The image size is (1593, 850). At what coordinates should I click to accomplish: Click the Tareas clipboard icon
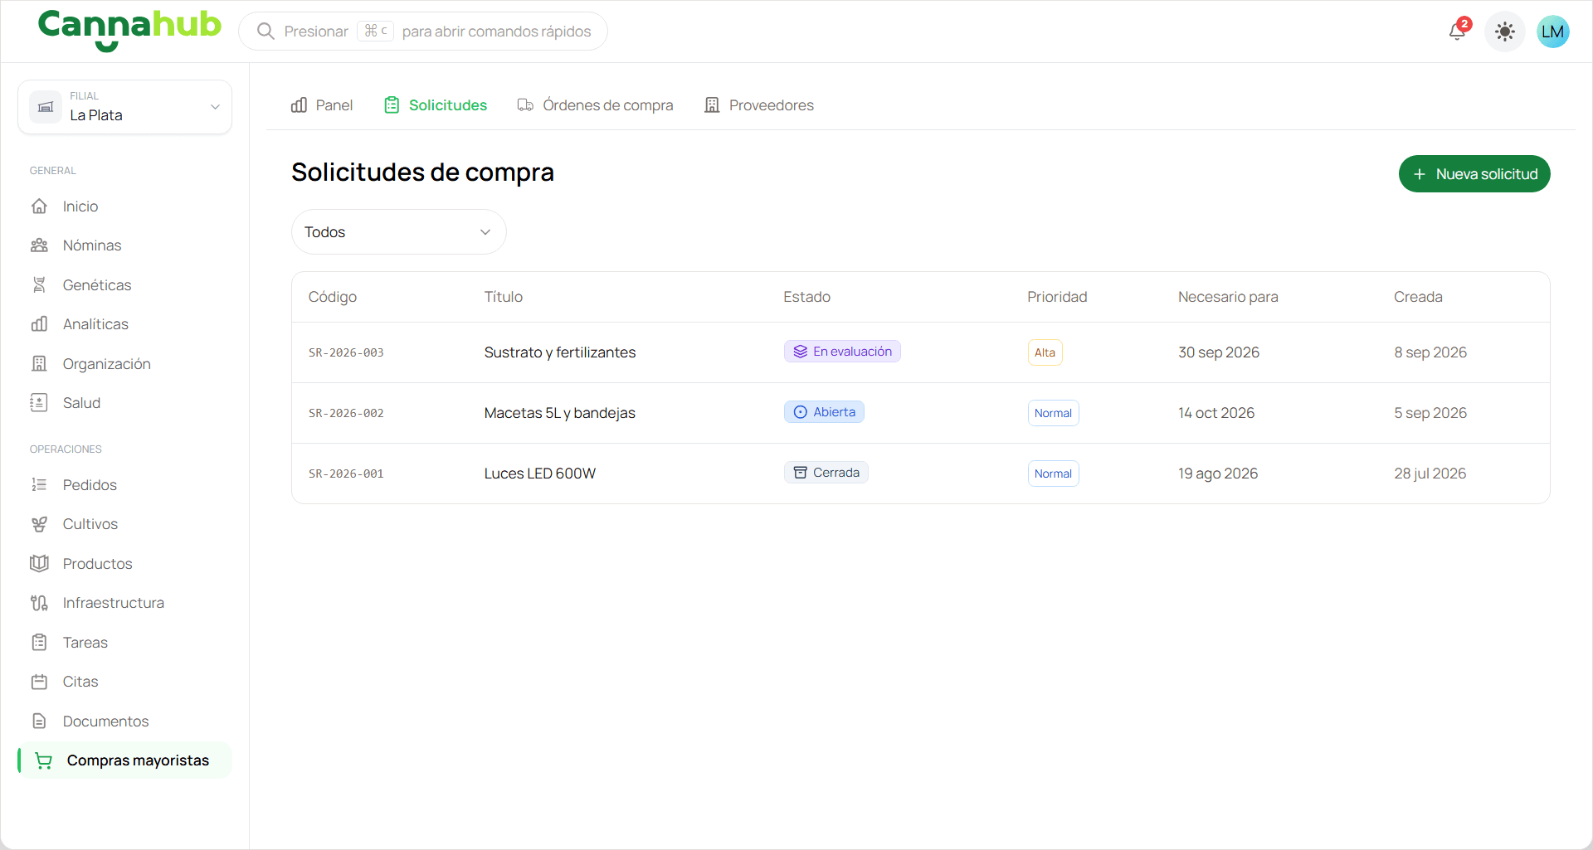39,643
